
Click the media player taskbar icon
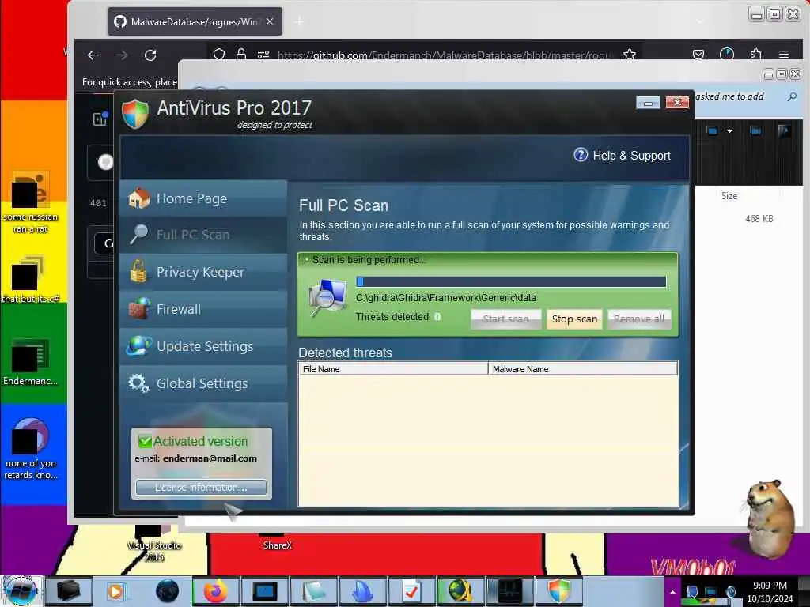click(116, 591)
